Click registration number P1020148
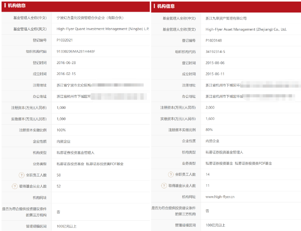 (x=213, y=40)
